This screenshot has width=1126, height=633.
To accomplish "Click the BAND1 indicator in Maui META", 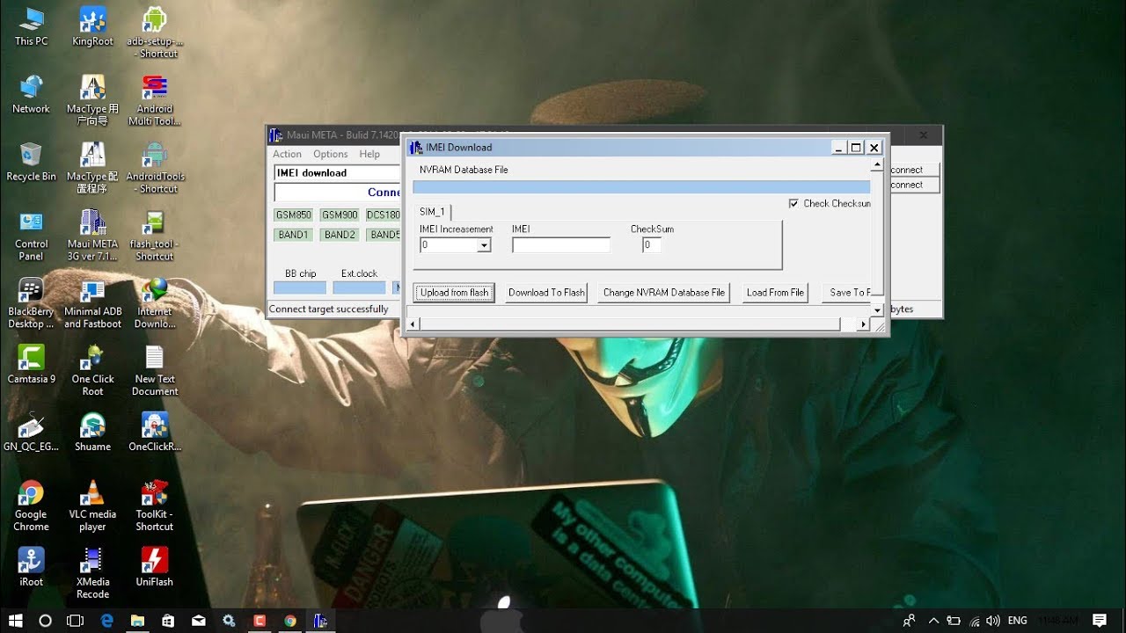I will (294, 235).
